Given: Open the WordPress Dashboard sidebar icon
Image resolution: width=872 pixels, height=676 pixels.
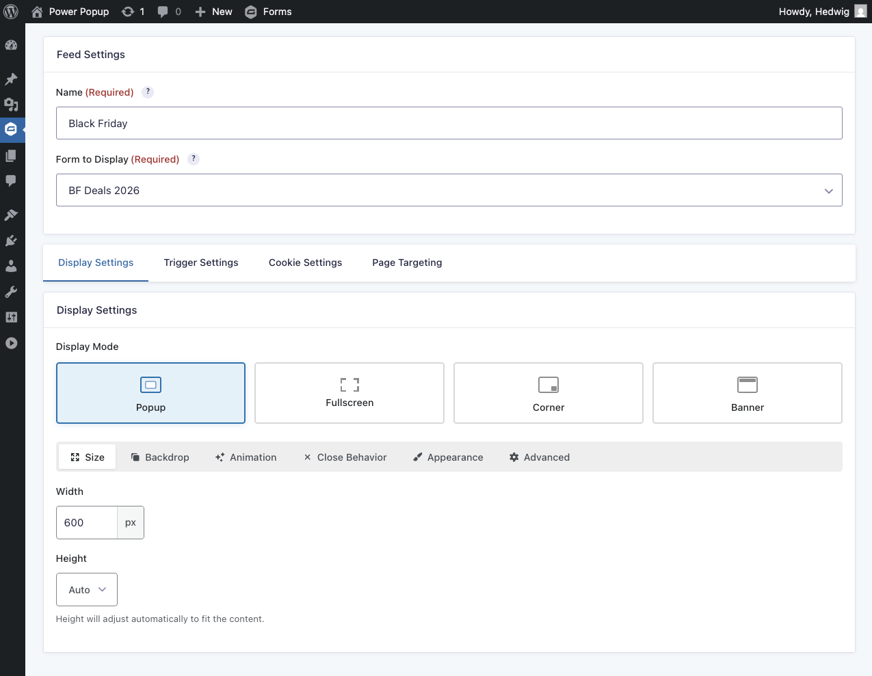Looking at the screenshot, I should tap(11, 45).
